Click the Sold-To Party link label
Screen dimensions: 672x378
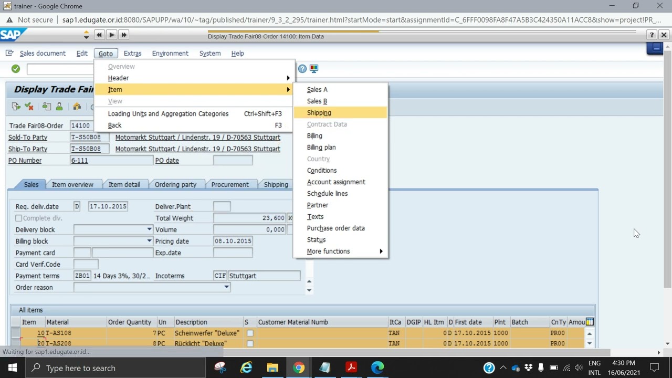[28, 137]
